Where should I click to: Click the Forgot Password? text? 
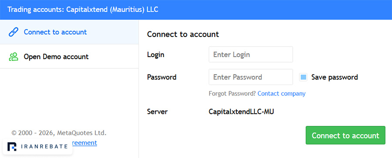(x=232, y=94)
